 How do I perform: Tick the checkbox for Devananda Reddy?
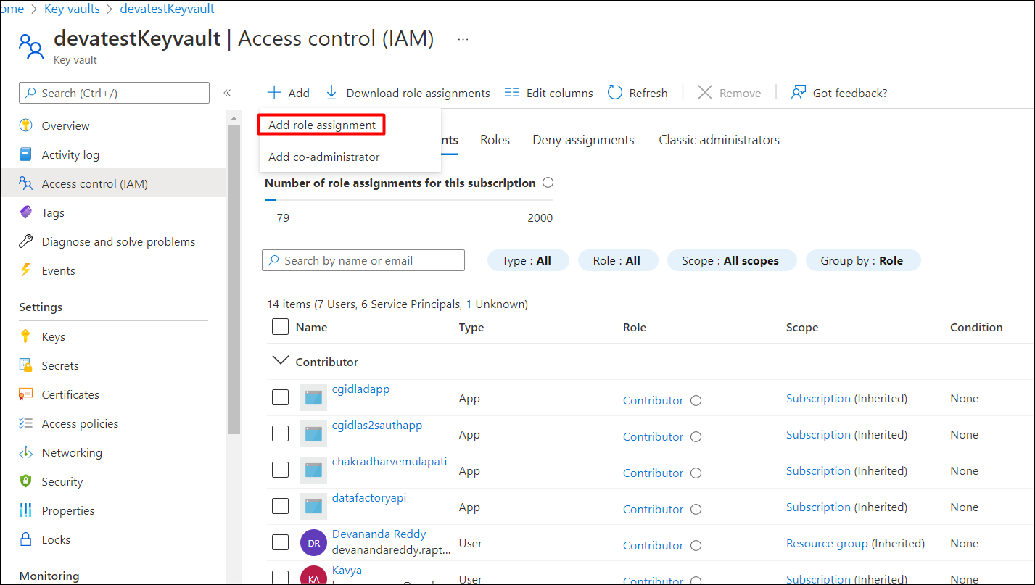point(280,542)
